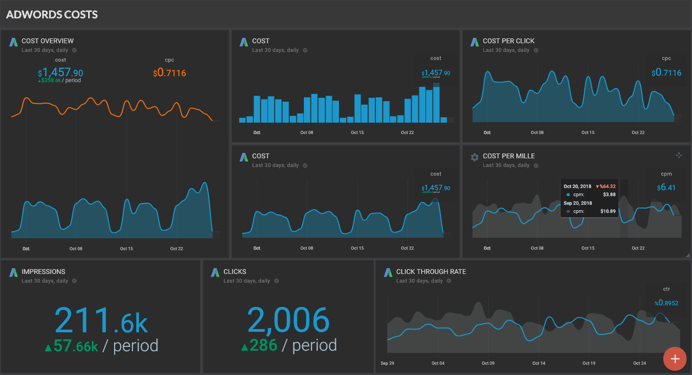
Task: Click the clock icon under CLICK THROUGH RATE
Action: [x=449, y=281]
